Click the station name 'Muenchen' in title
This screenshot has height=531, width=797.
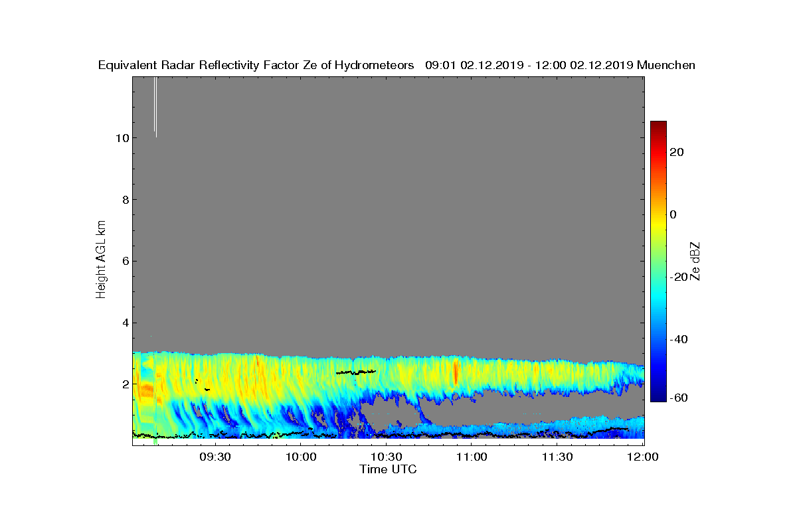665,65
